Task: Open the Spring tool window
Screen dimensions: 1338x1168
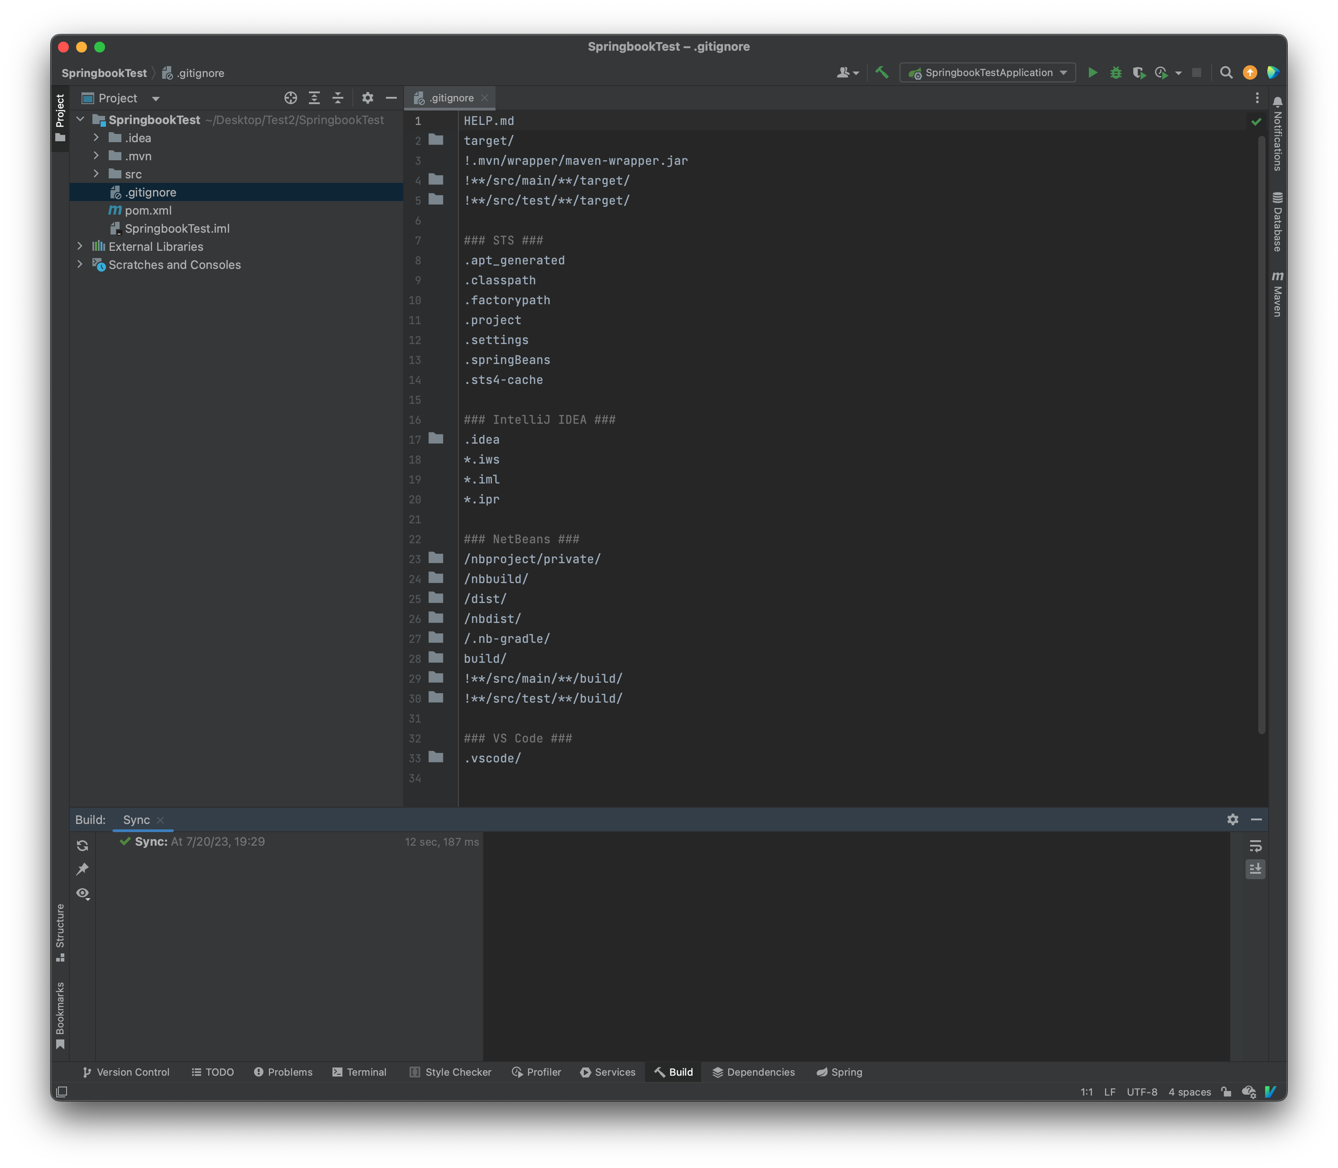Action: coord(839,1072)
